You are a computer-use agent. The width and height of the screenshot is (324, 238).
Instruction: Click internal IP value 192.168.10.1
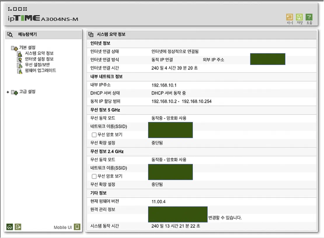[x=164, y=85]
